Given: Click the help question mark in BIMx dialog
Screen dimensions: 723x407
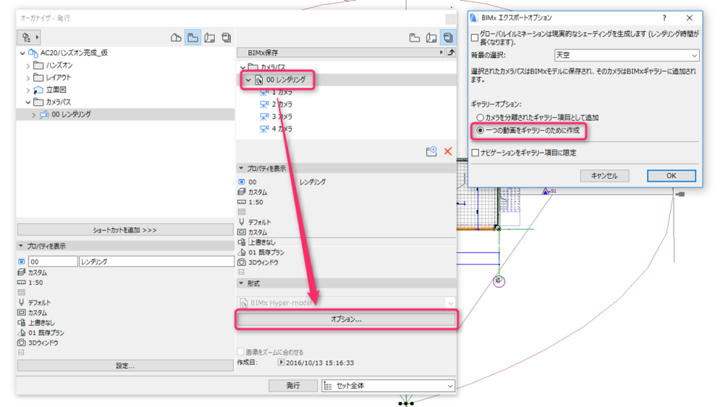Looking at the screenshot, I should point(664,18).
